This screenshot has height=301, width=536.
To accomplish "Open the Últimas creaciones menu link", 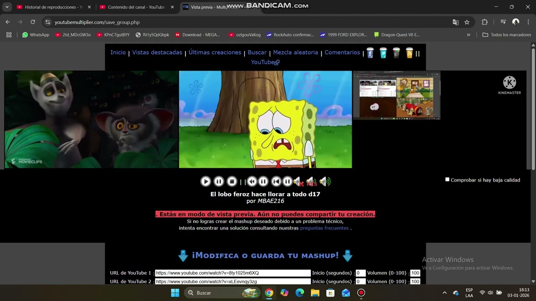I will pos(215,52).
